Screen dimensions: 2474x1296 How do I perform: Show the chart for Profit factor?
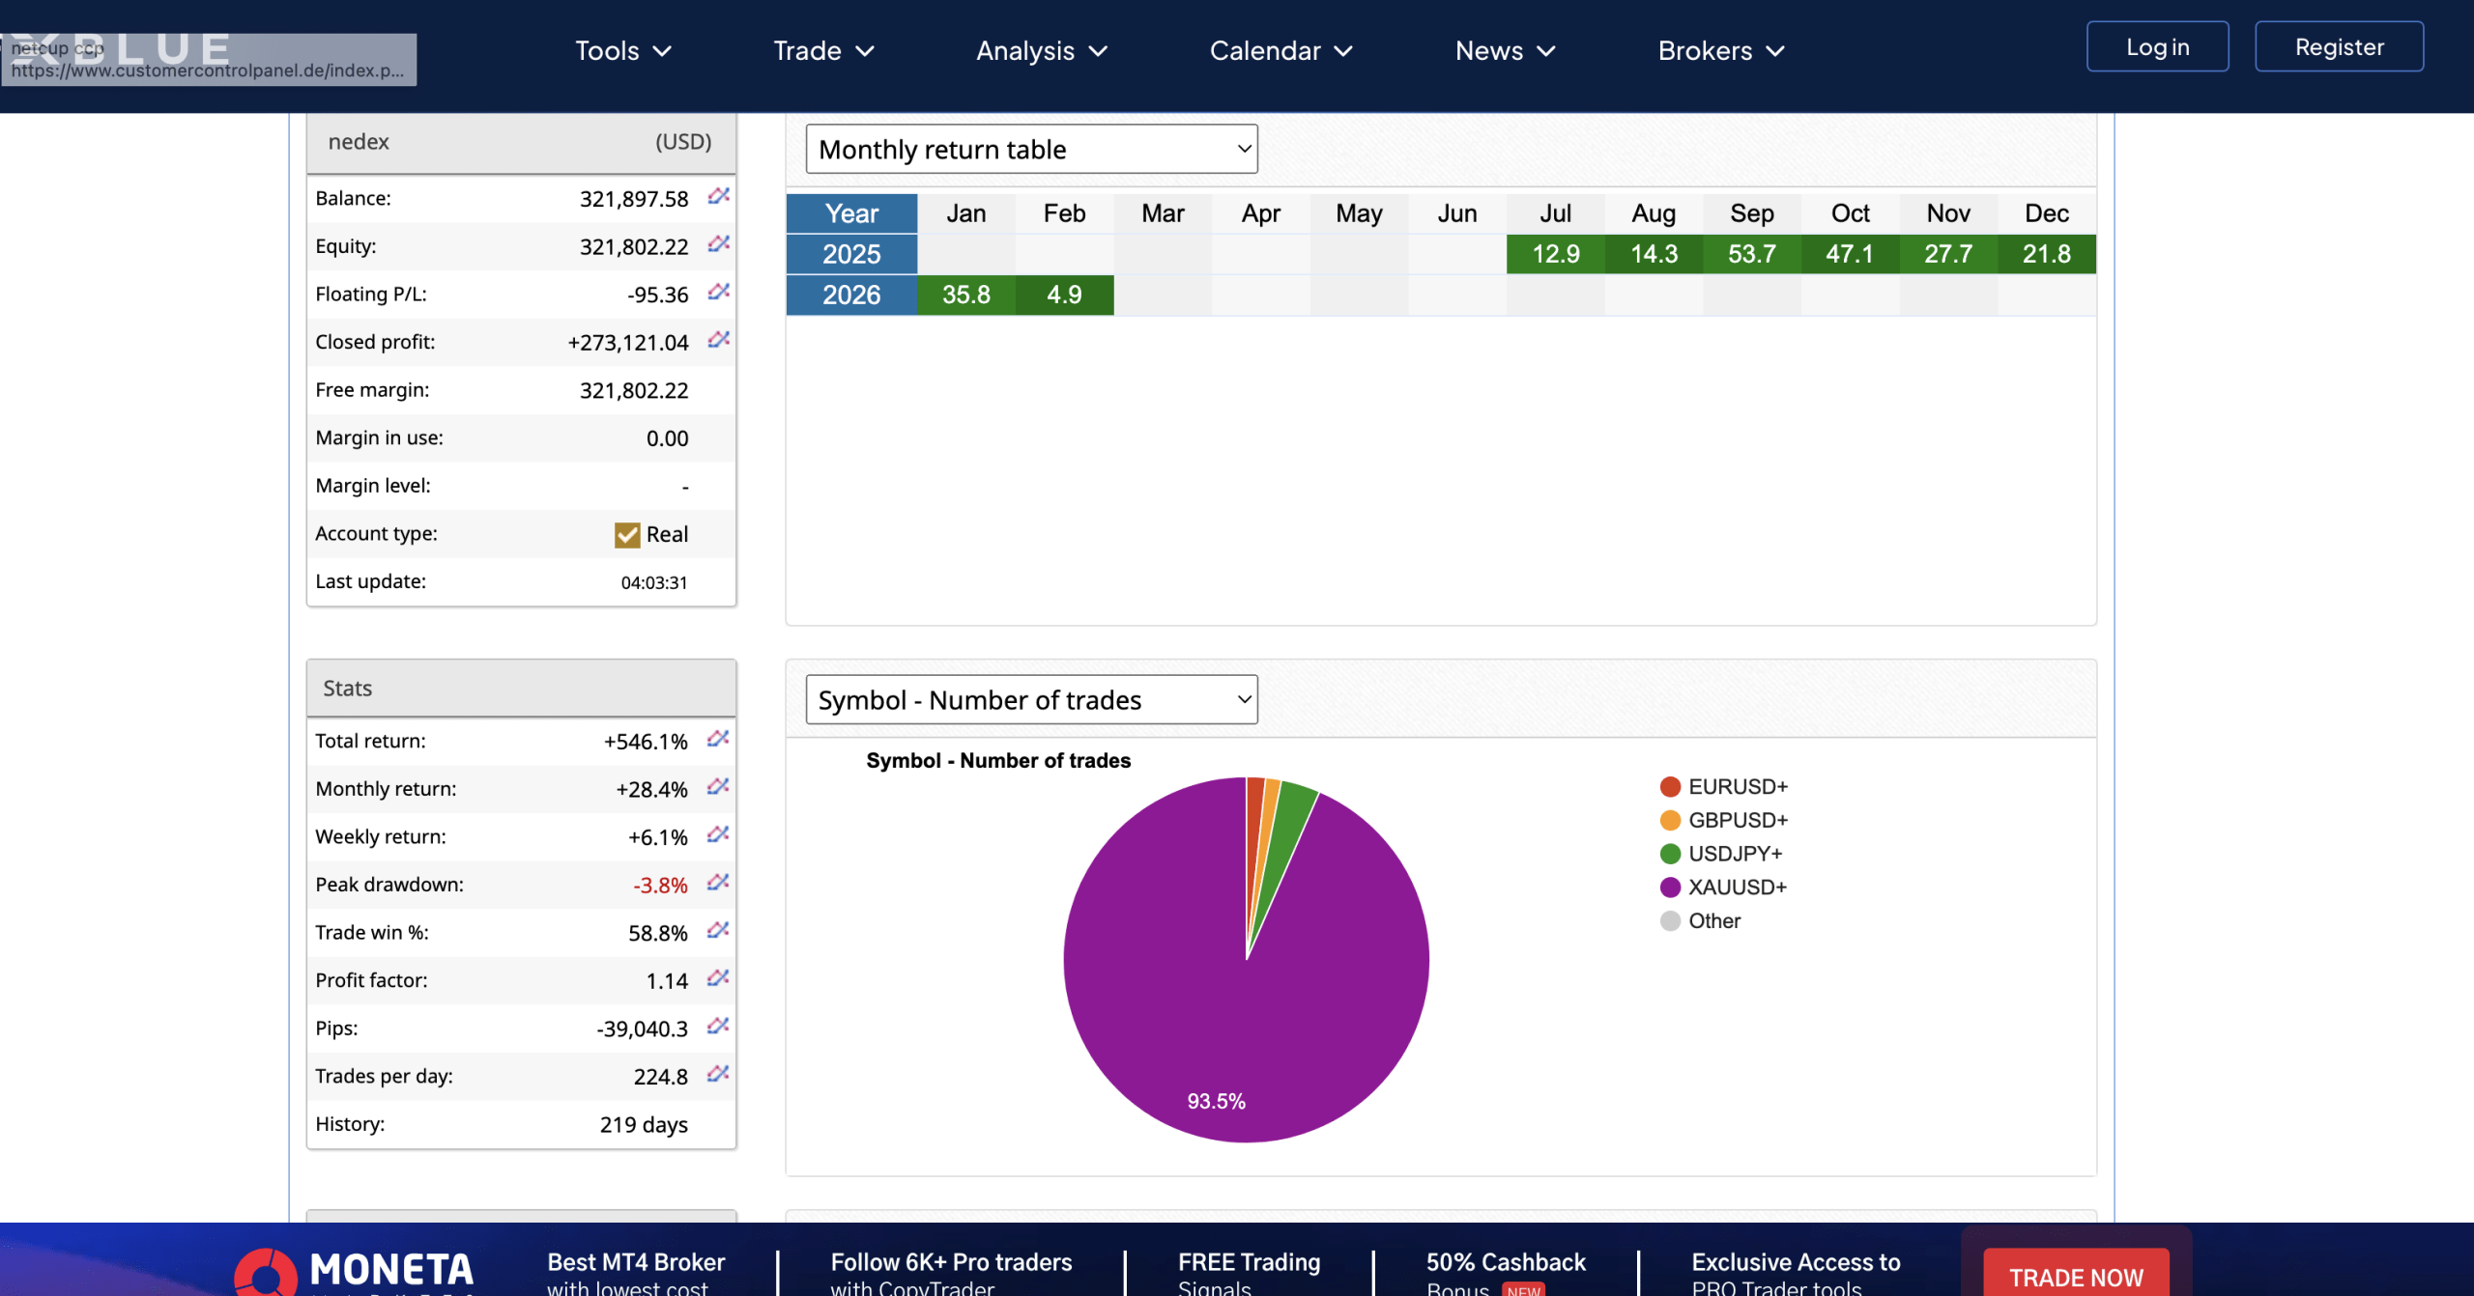pos(717,978)
